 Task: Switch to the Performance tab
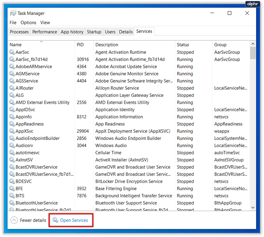click(45, 32)
